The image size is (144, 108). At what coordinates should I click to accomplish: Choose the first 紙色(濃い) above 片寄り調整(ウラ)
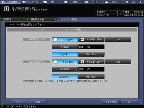click(91, 54)
